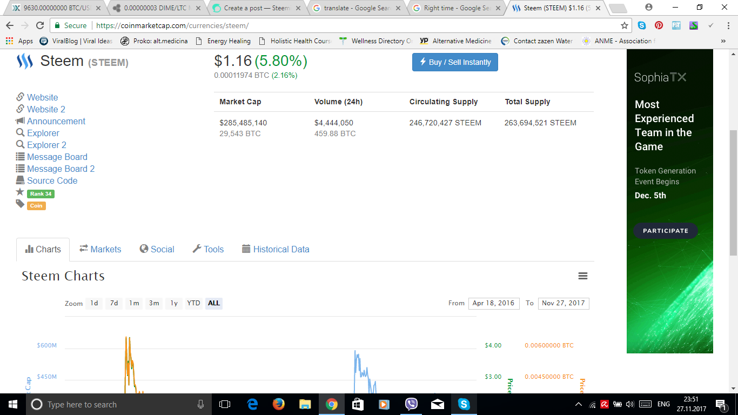The height and width of the screenshot is (415, 738).
Task: Open the Tools tab
Action: click(208, 249)
